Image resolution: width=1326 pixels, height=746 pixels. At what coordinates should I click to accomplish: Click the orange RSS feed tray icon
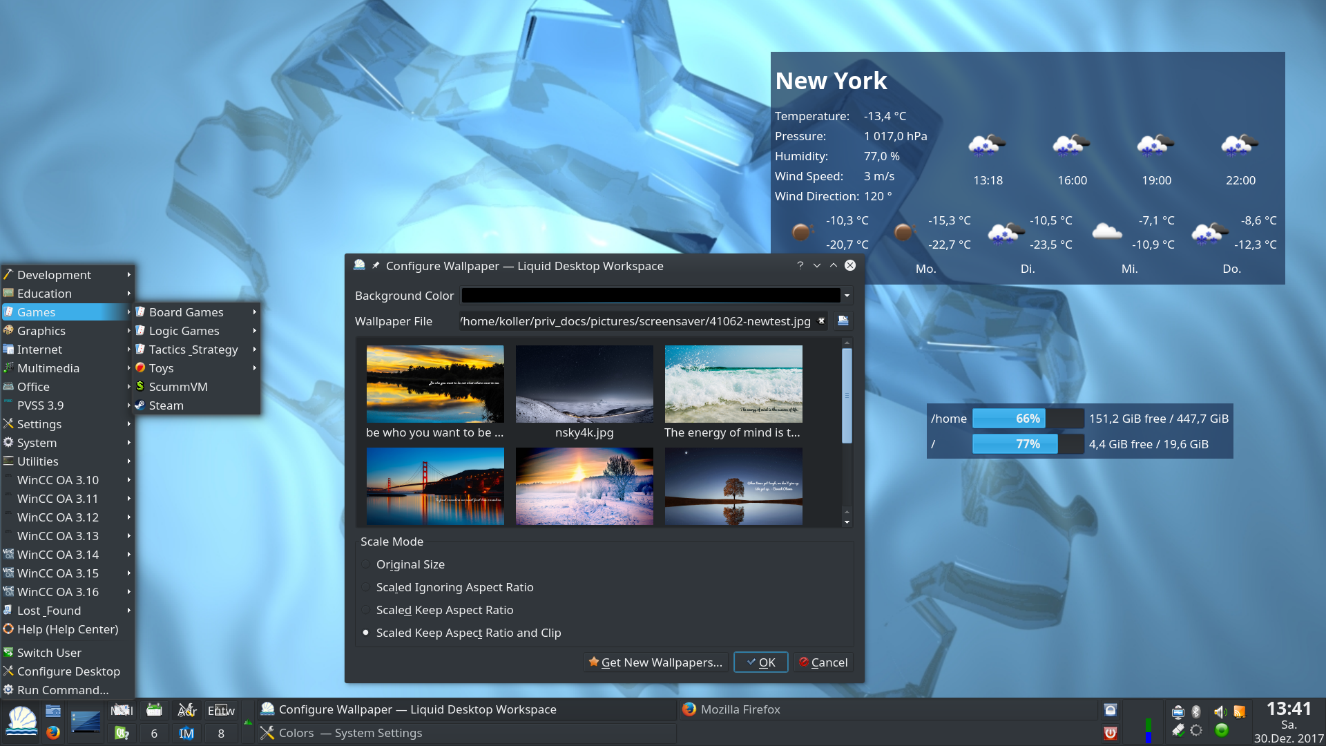[x=1240, y=711]
